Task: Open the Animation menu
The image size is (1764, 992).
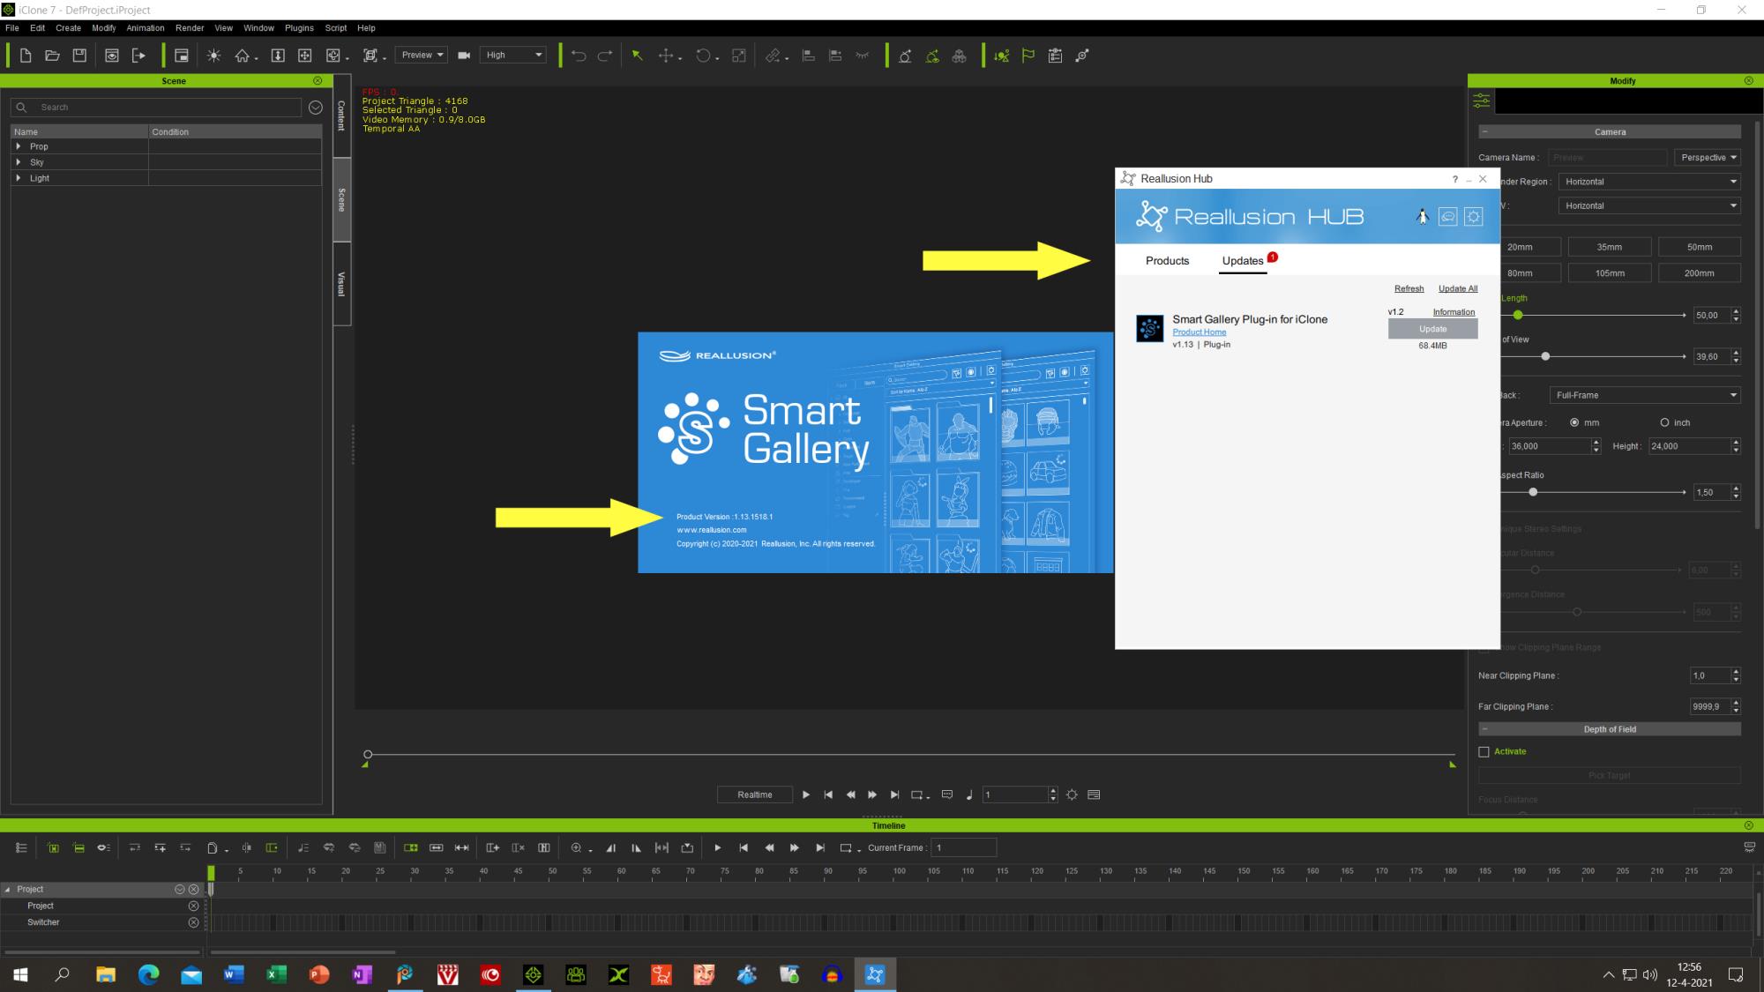Action: point(145,28)
